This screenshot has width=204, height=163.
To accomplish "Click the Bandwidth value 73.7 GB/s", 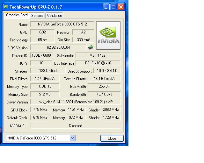I will 104,94.
